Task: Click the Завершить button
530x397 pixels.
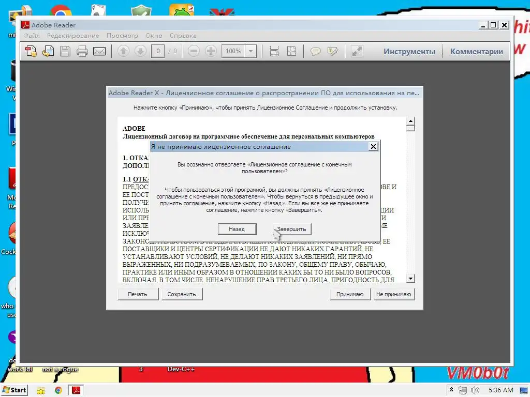Action: [x=292, y=229]
